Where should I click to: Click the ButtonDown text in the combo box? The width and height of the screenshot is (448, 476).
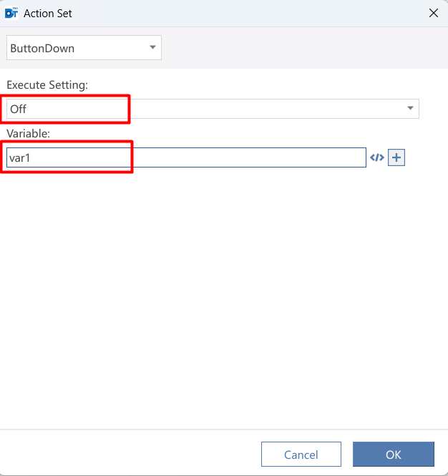coord(42,48)
